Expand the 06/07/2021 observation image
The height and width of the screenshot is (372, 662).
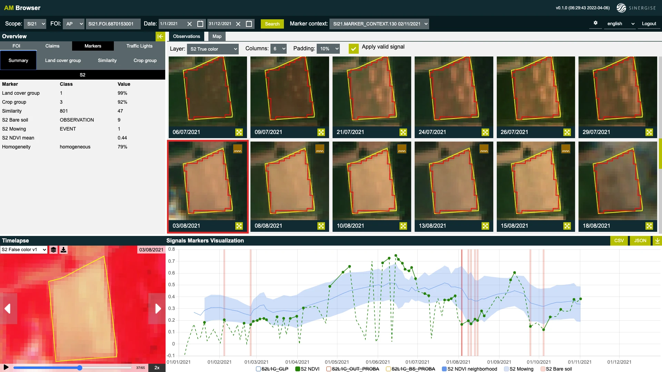239,132
